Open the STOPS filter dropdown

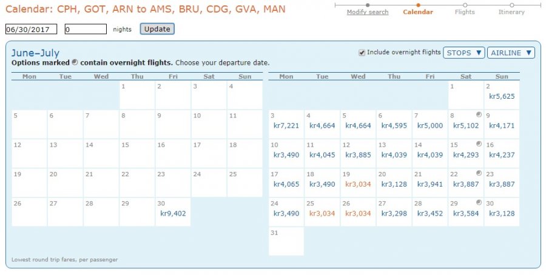[464, 53]
